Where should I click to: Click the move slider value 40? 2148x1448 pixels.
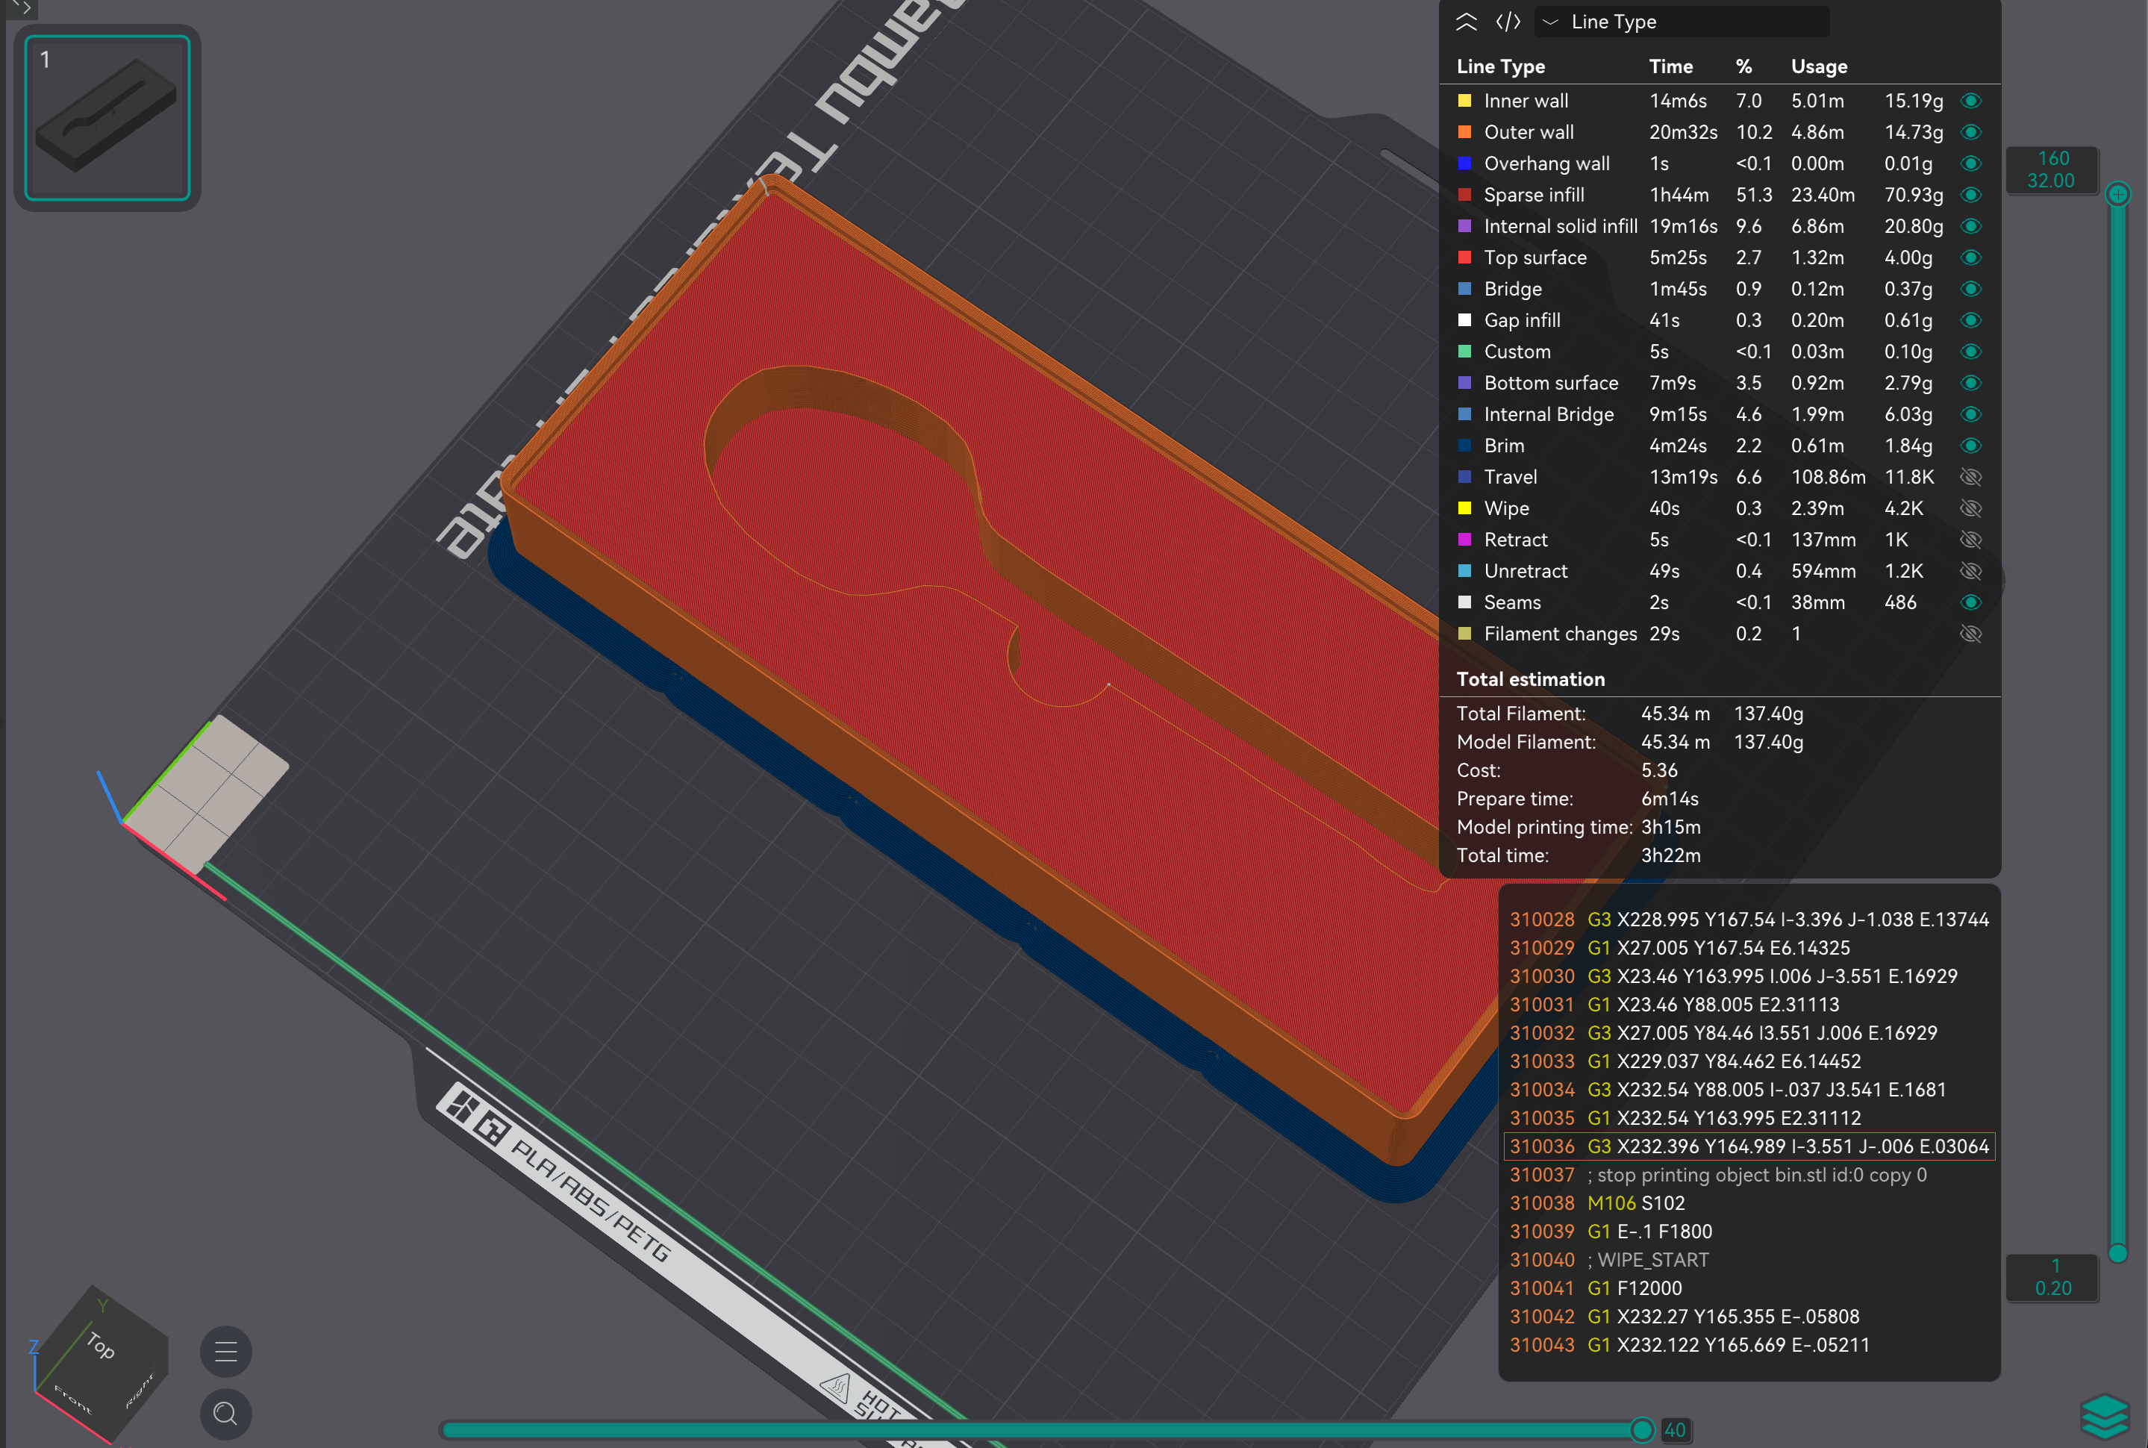pos(1674,1430)
